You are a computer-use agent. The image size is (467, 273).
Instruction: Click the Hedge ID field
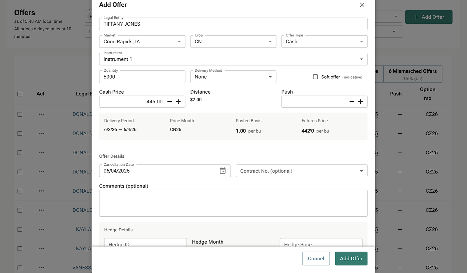click(145, 243)
